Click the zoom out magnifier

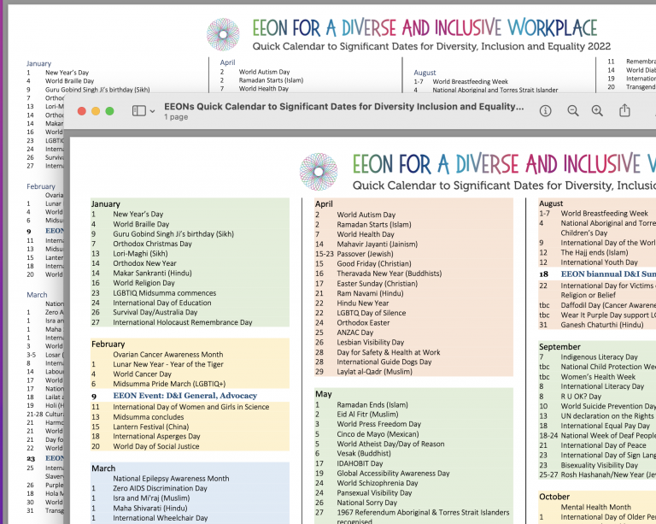point(573,110)
